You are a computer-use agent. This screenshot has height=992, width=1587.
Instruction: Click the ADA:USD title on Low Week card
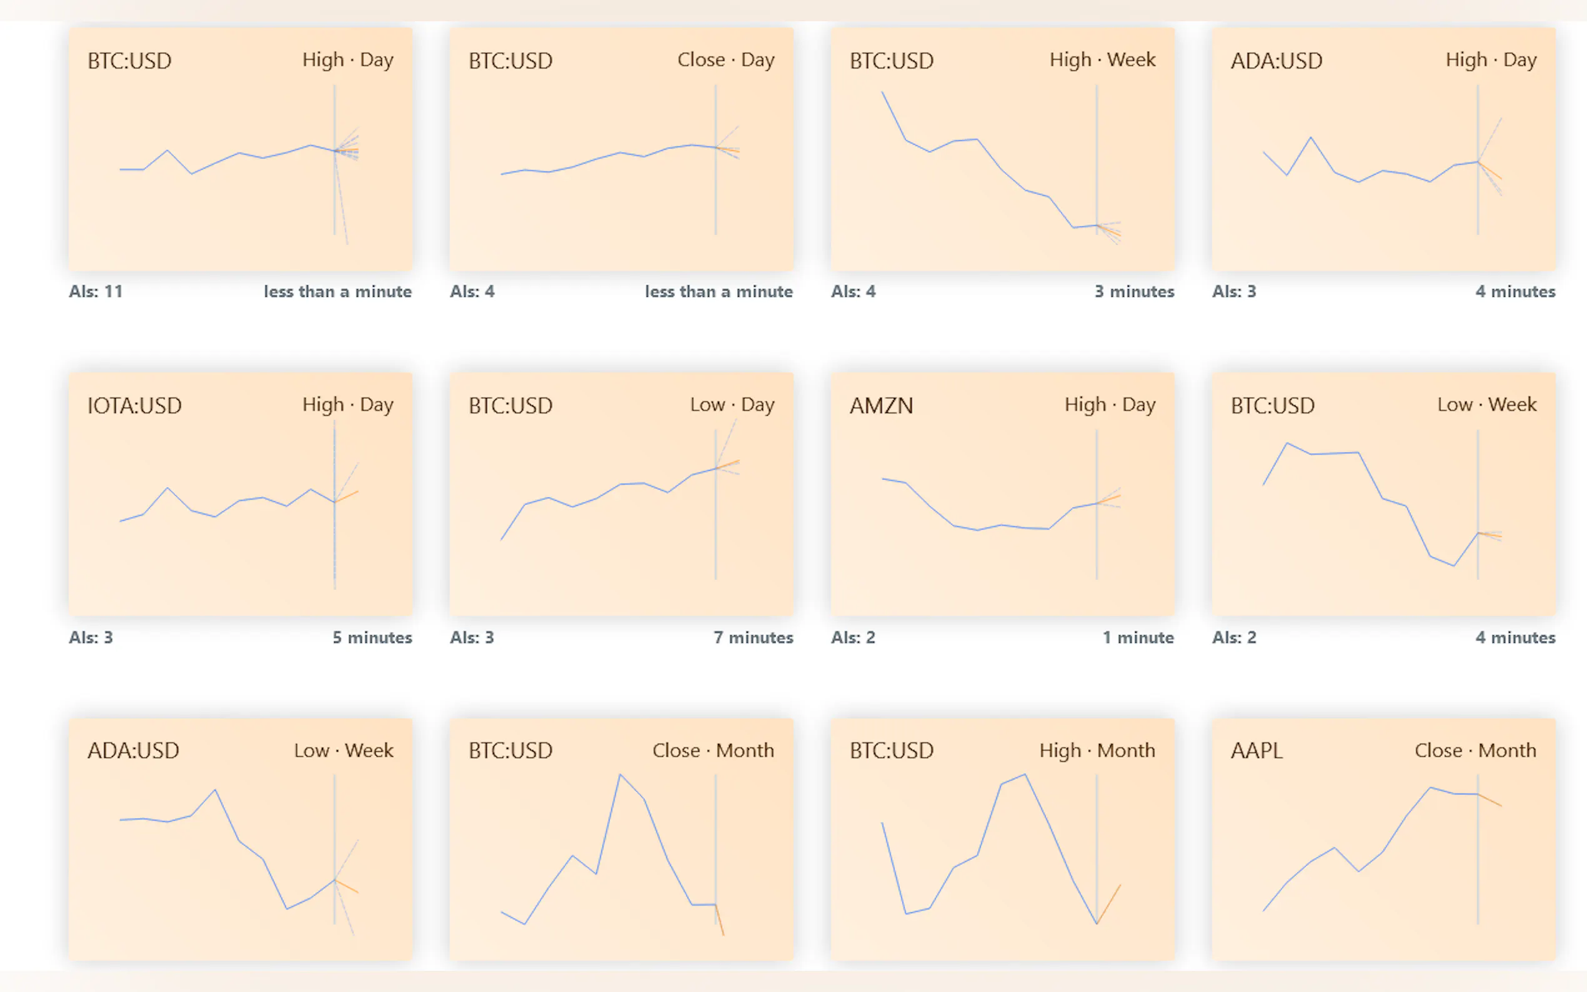(x=133, y=751)
